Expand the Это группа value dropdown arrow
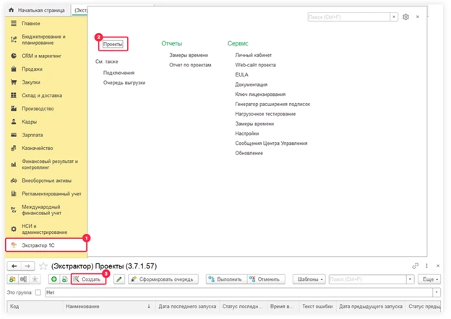Screen dimensions: 451x319 (436, 293)
